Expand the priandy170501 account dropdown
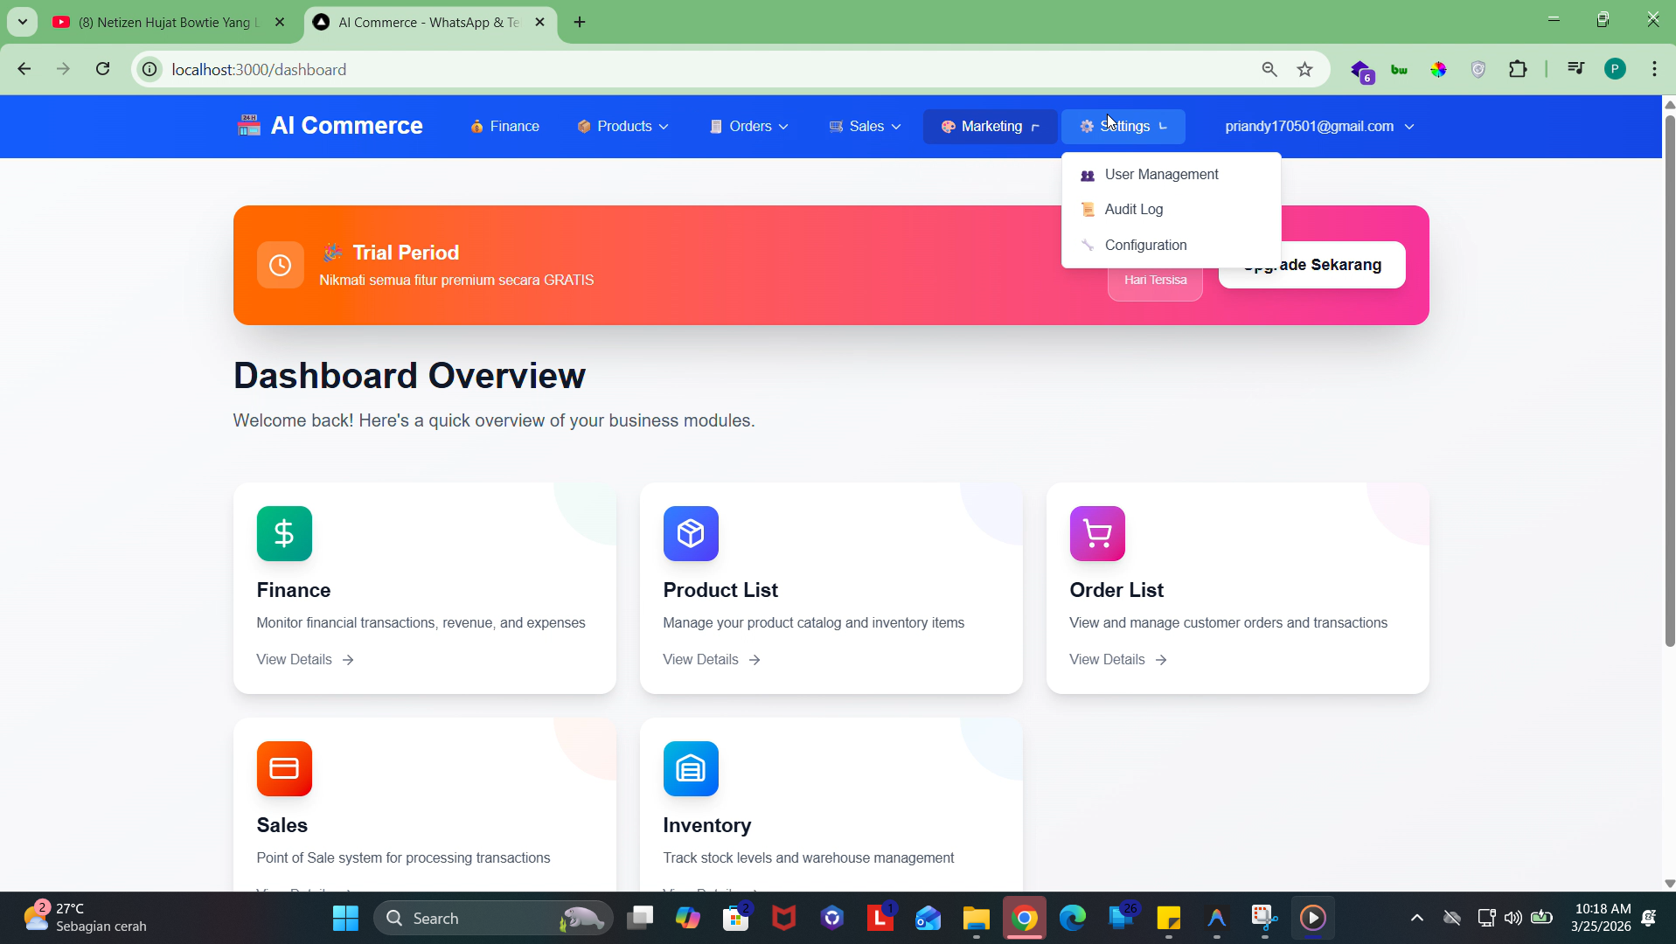This screenshot has height=944, width=1676. click(1319, 126)
